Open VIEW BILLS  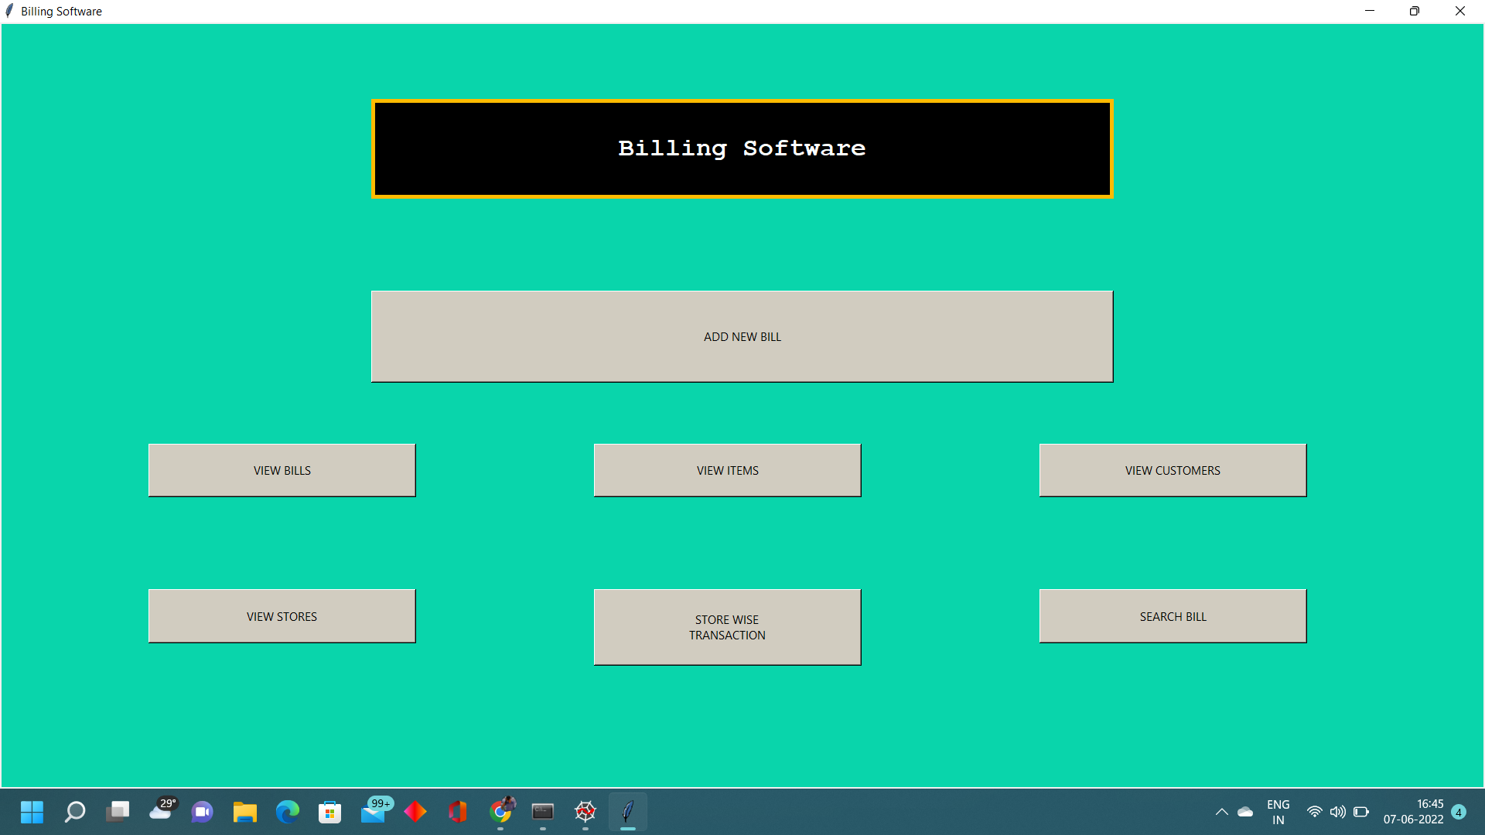(x=282, y=470)
